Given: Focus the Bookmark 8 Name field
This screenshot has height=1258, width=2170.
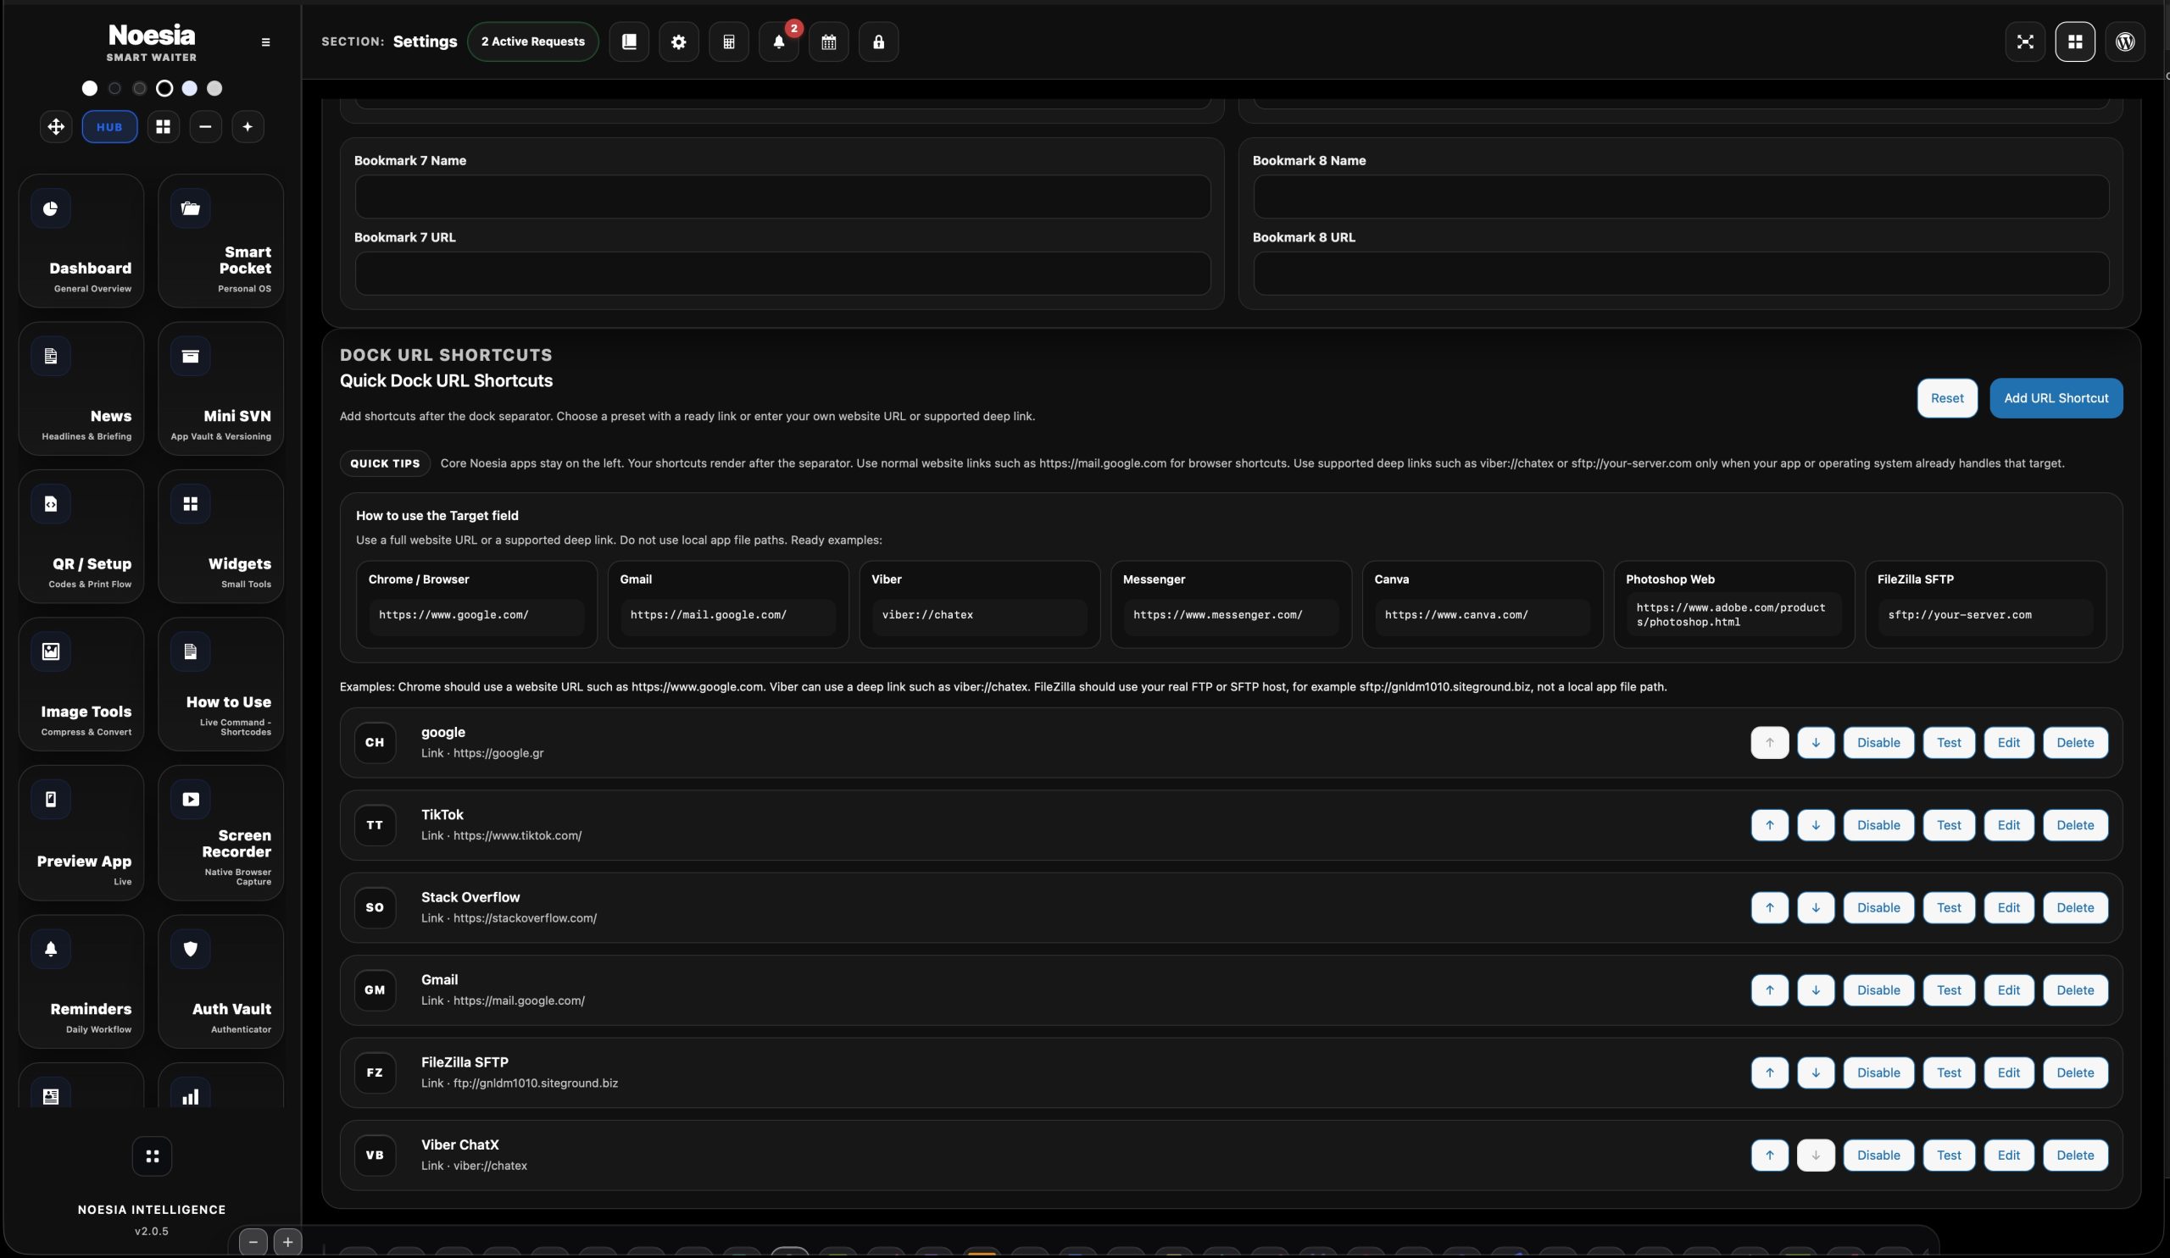Looking at the screenshot, I should (x=1681, y=197).
